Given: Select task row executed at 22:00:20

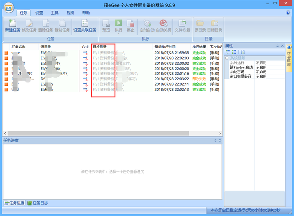Looking at the screenshot, I should [x=113, y=69].
